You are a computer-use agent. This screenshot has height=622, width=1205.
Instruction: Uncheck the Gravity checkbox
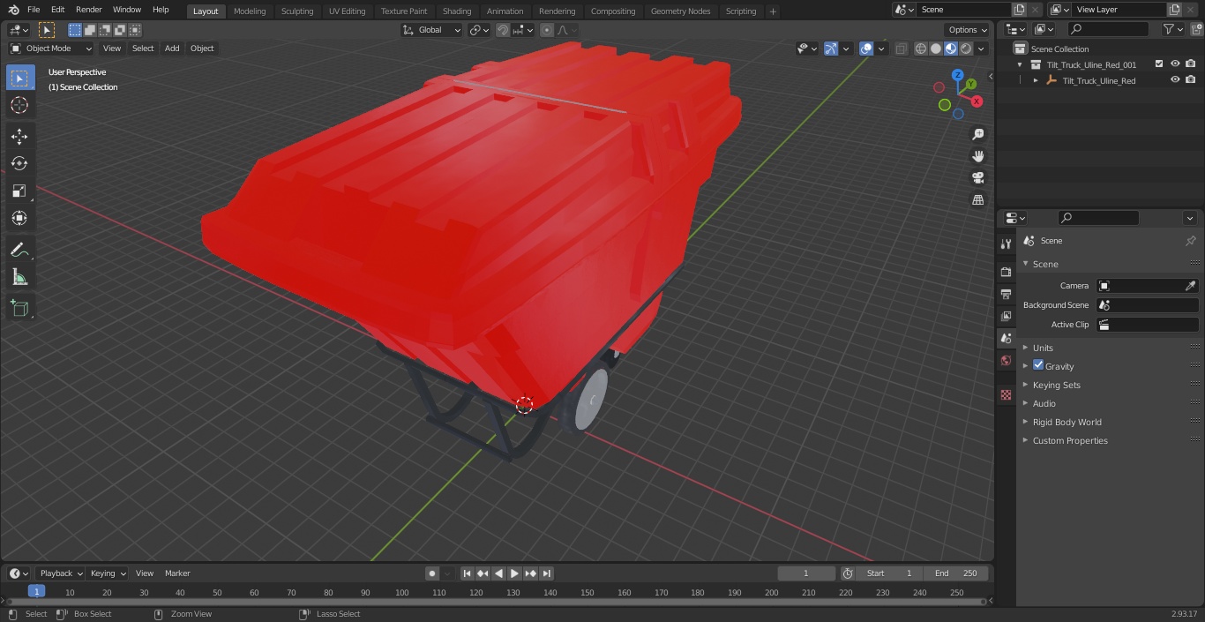pos(1038,365)
